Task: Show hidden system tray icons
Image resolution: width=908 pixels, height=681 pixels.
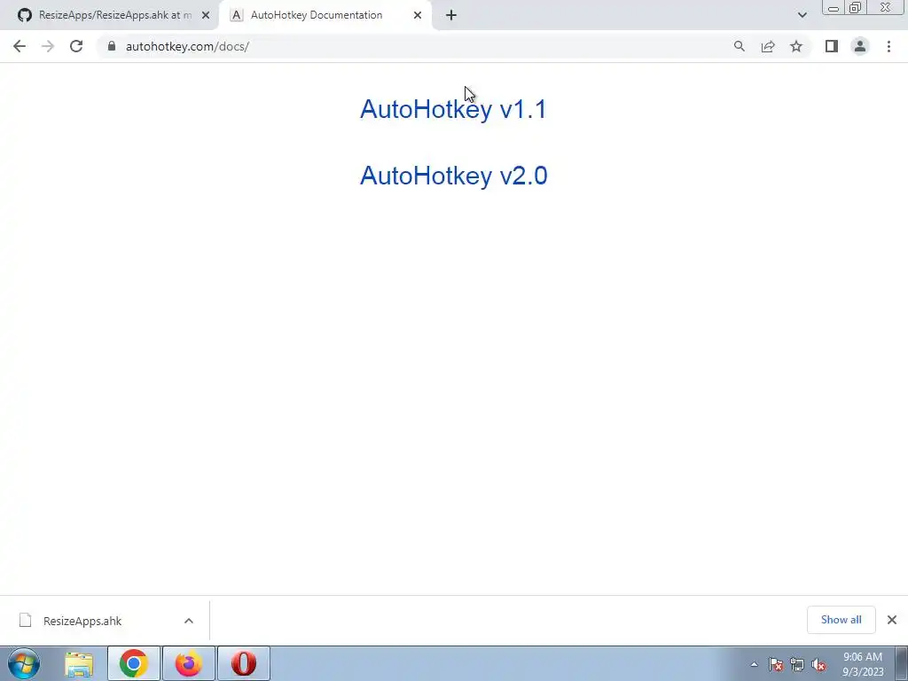Action: click(x=754, y=664)
